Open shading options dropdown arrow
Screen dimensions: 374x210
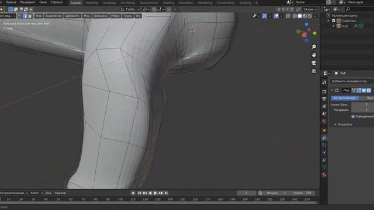315,16
